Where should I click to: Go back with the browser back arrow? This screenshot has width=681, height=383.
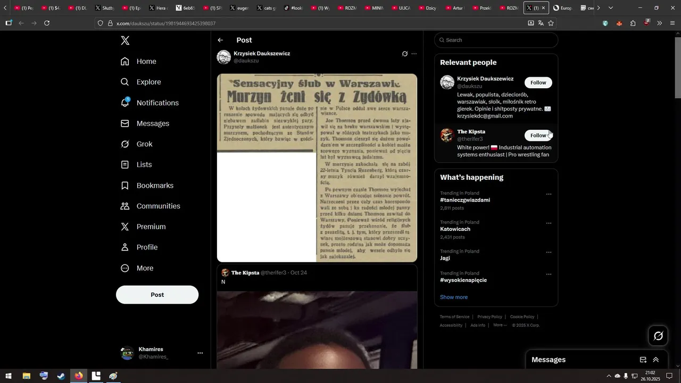(21, 23)
